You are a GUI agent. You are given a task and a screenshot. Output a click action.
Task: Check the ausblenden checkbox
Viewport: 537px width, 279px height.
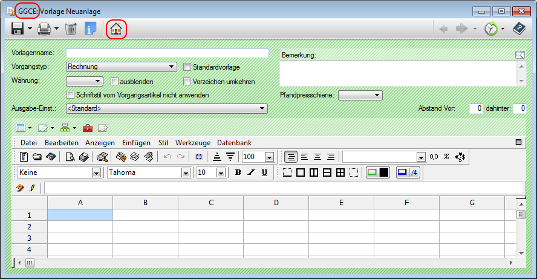click(x=115, y=81)
